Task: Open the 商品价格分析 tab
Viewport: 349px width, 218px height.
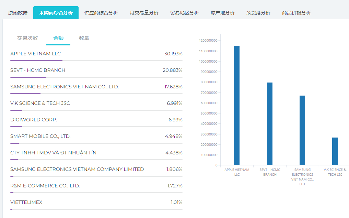Action: (296, 13)
